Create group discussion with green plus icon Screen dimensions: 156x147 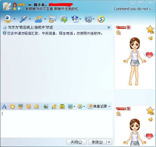point(64,19)
